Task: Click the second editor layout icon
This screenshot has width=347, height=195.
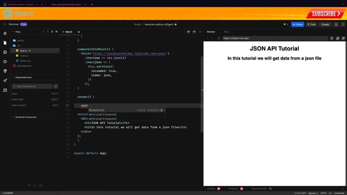Action: pyautogui.click(x=194, y=32)
